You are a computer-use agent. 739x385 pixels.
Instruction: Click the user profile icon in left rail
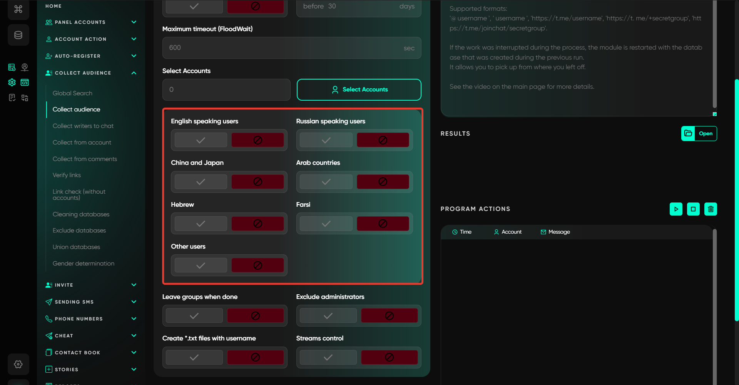click(25, 67)
